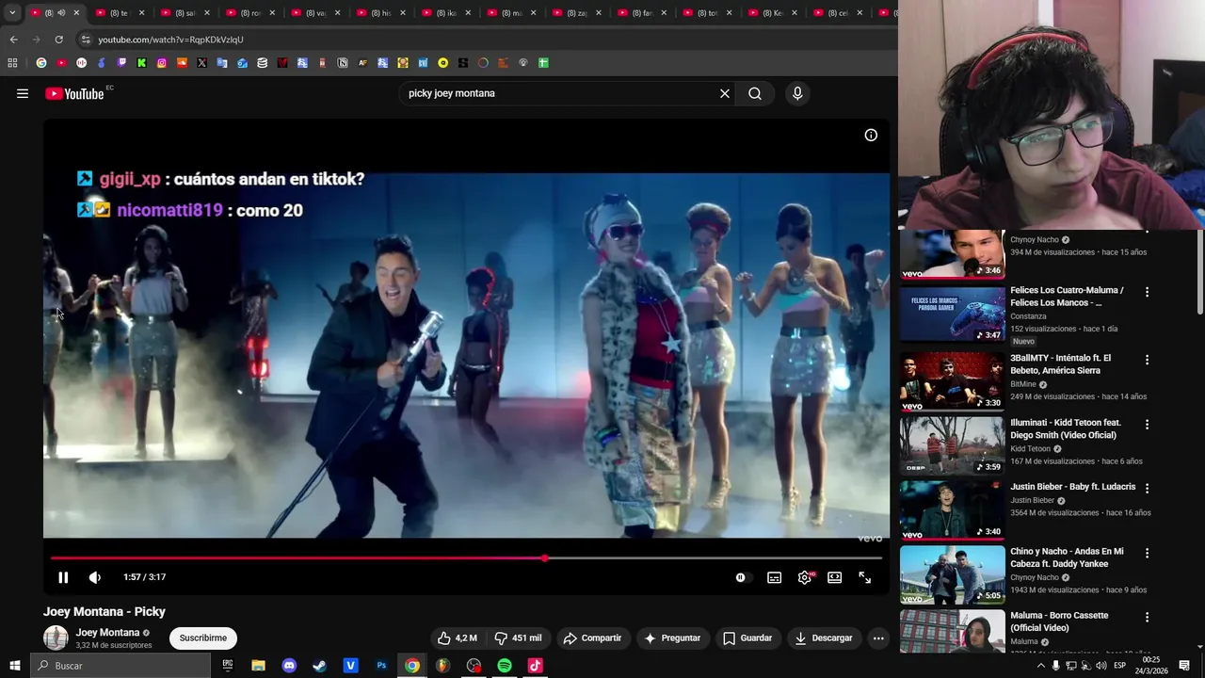Viewport: 1205px width, 678px height.
Task: Open options for Felices Los Cuatro video
Action: tap(1147, 292)
